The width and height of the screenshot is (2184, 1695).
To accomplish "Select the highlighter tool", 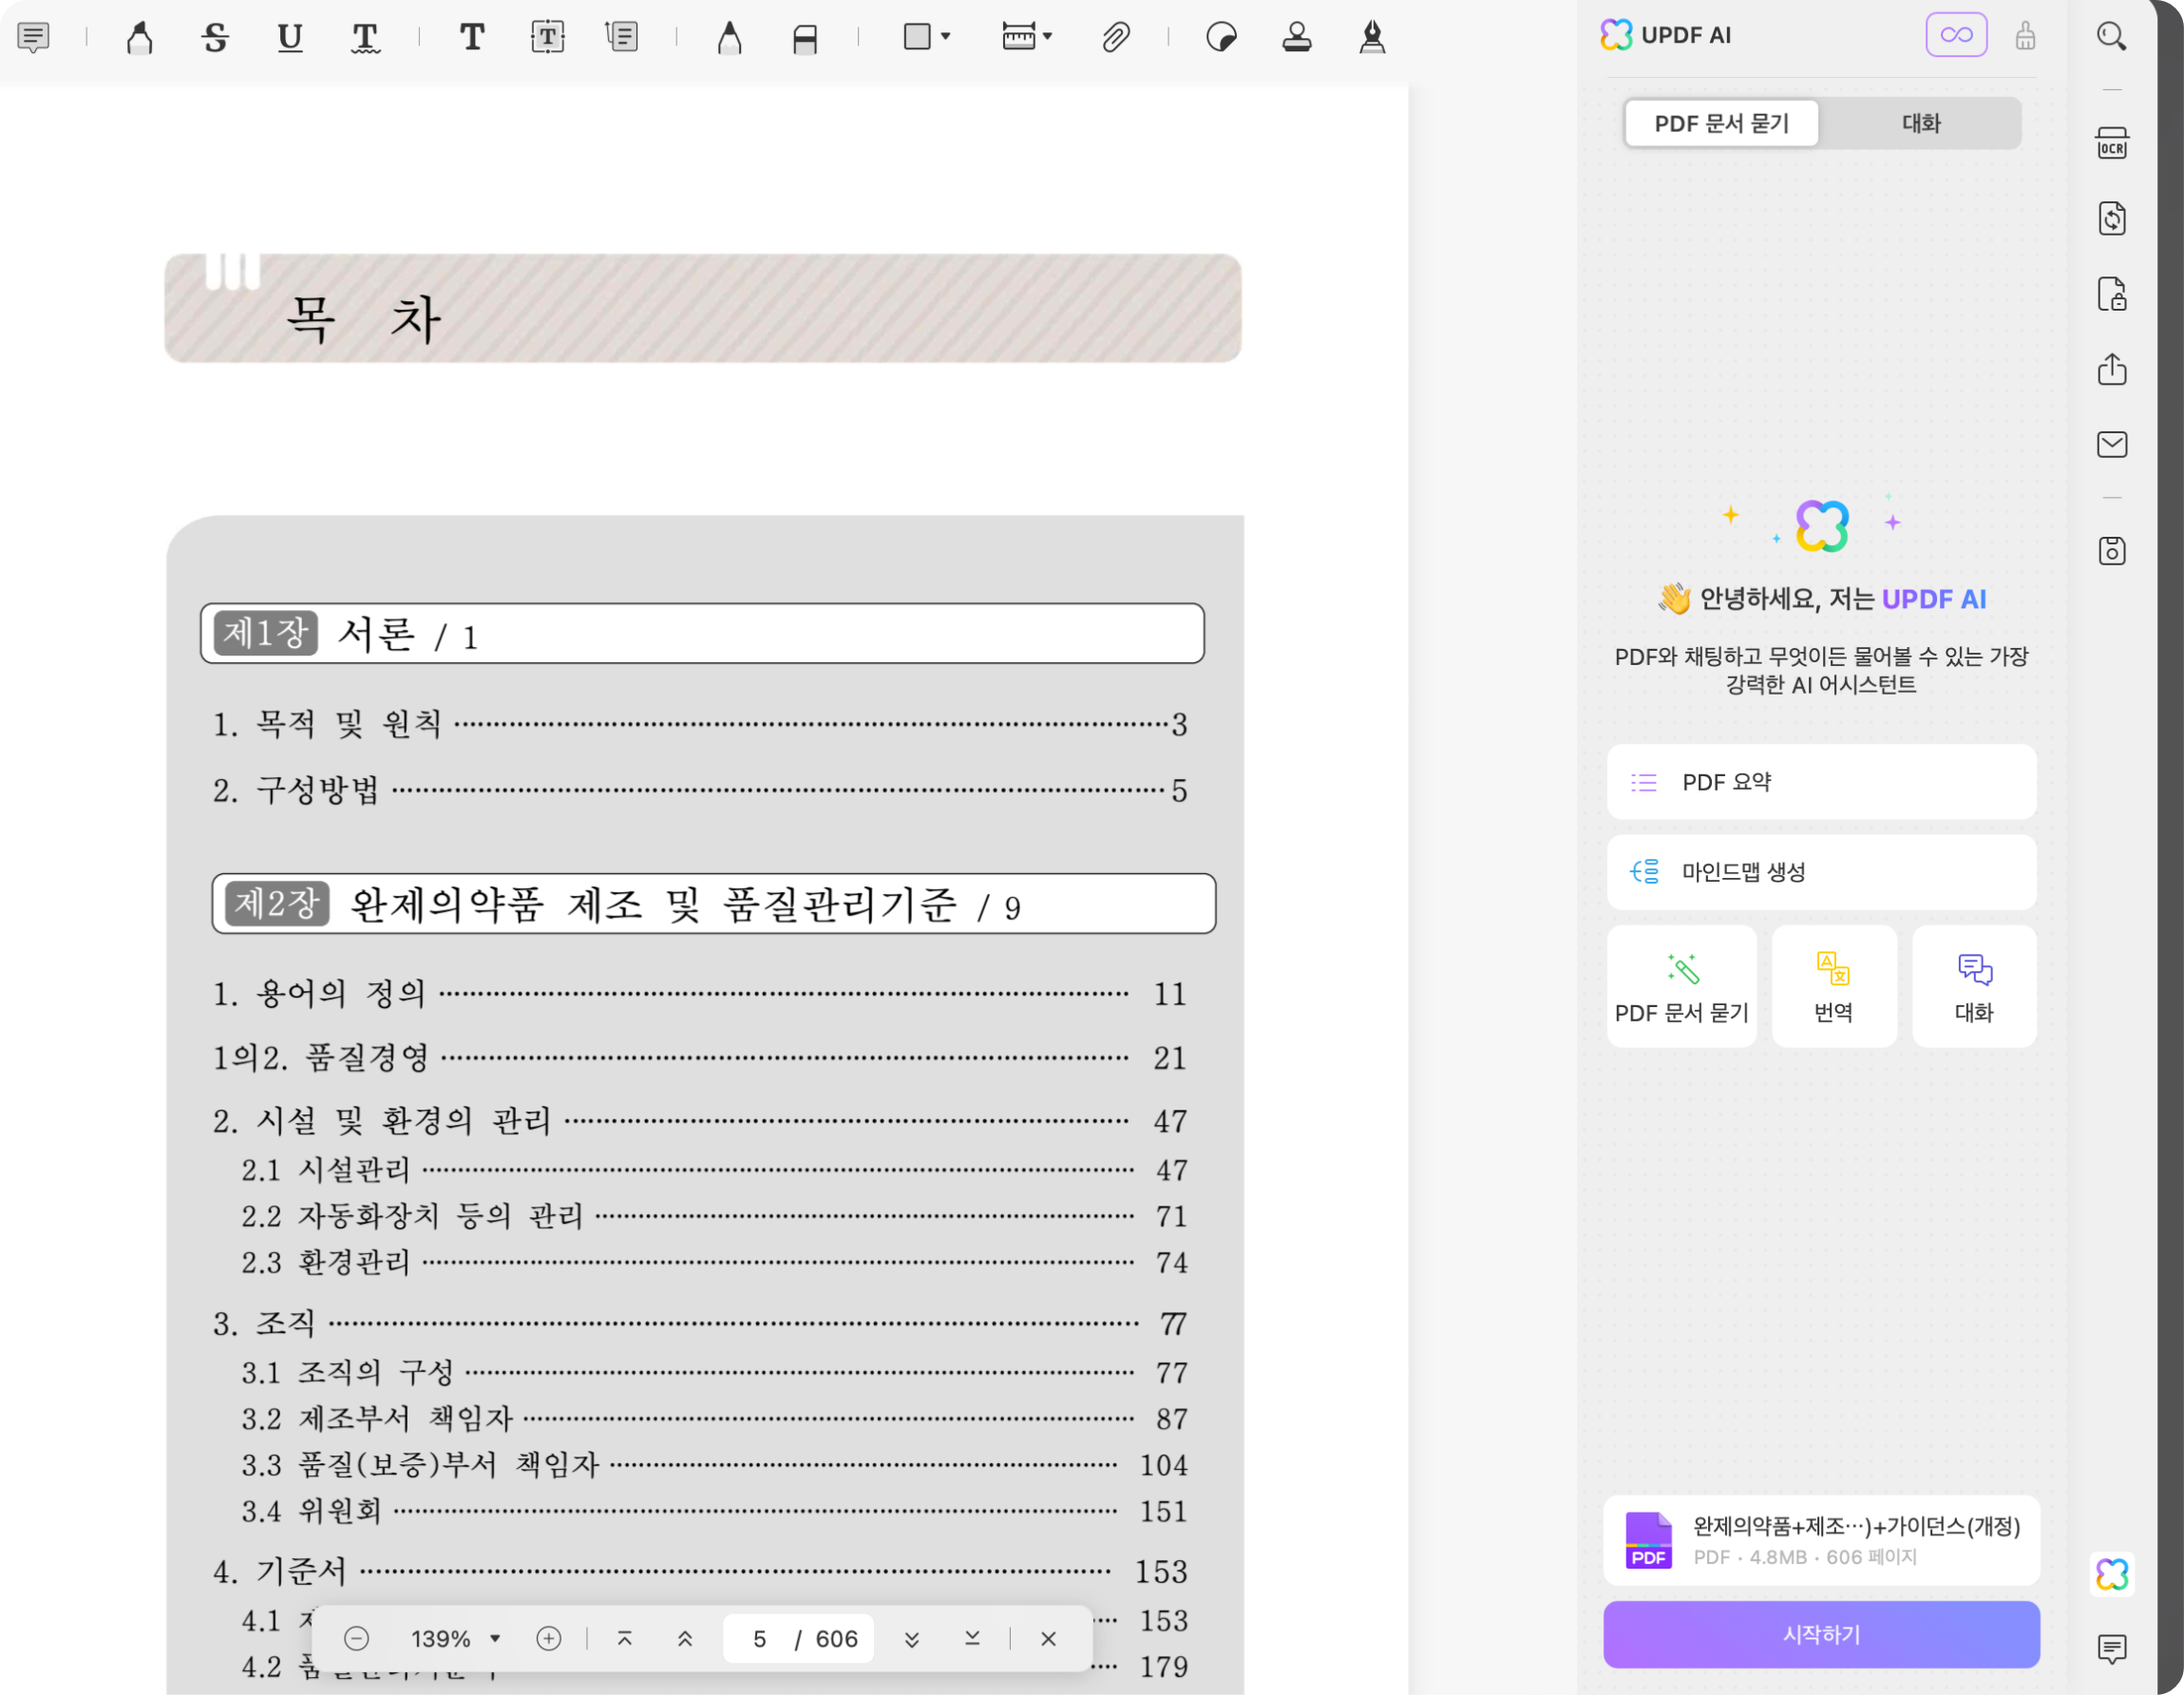I will [x=139, y=37].
